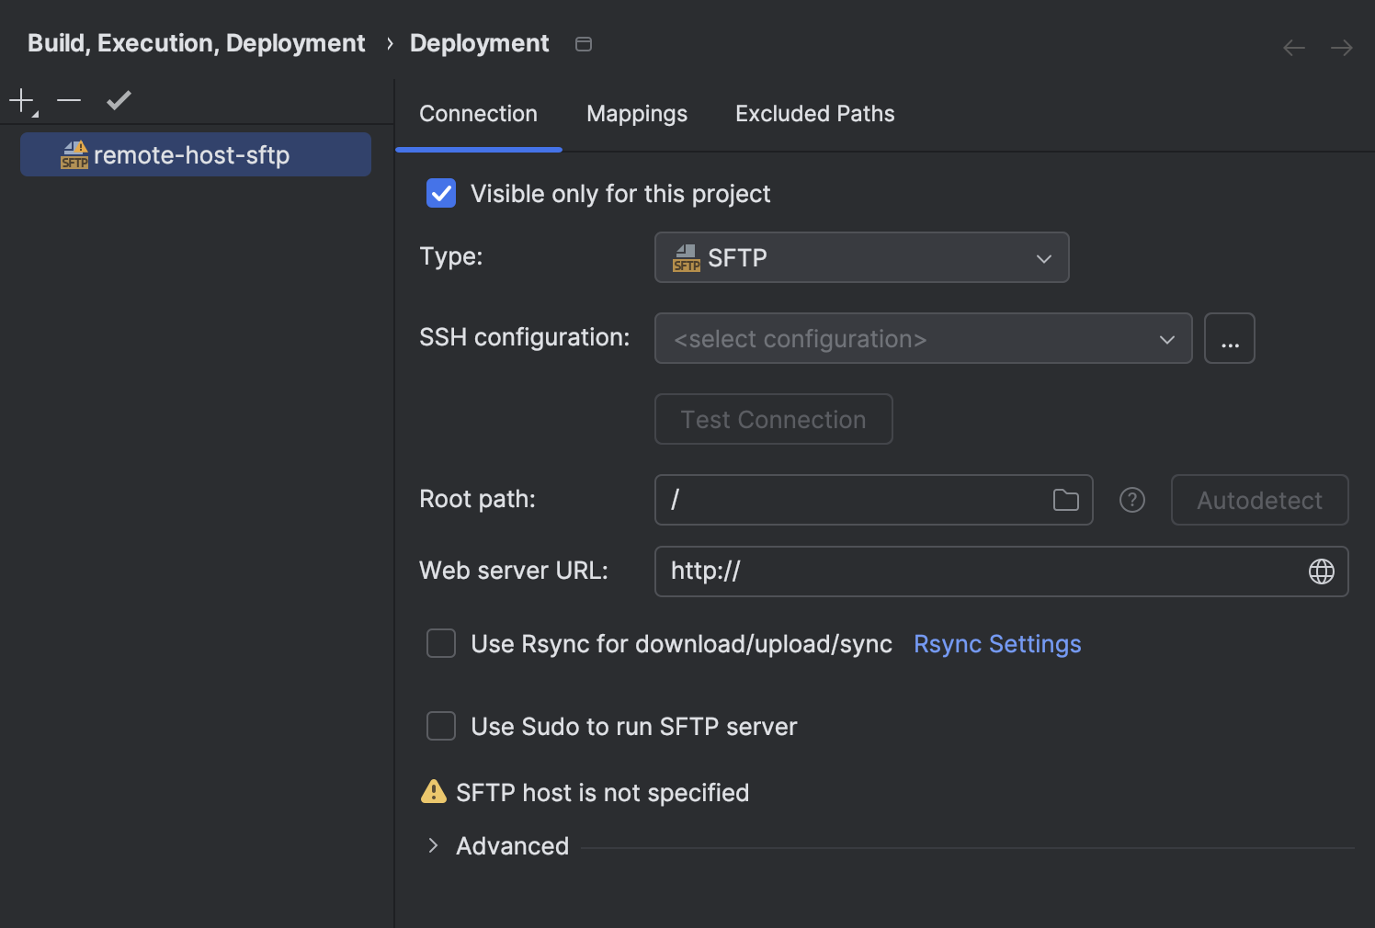Add a new deployment server
The height and width of the screenshot is (928, 1375).
pyautogui.click(x=19, y=100)
